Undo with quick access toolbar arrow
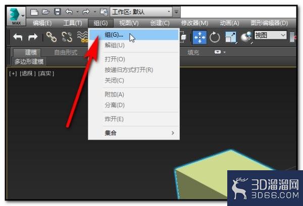303x206 pixels. 69,12
